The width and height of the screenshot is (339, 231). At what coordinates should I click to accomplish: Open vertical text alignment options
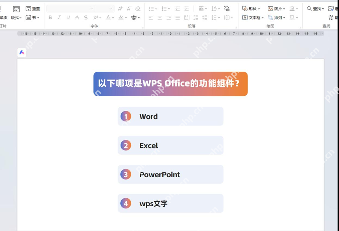pos(228,18)
